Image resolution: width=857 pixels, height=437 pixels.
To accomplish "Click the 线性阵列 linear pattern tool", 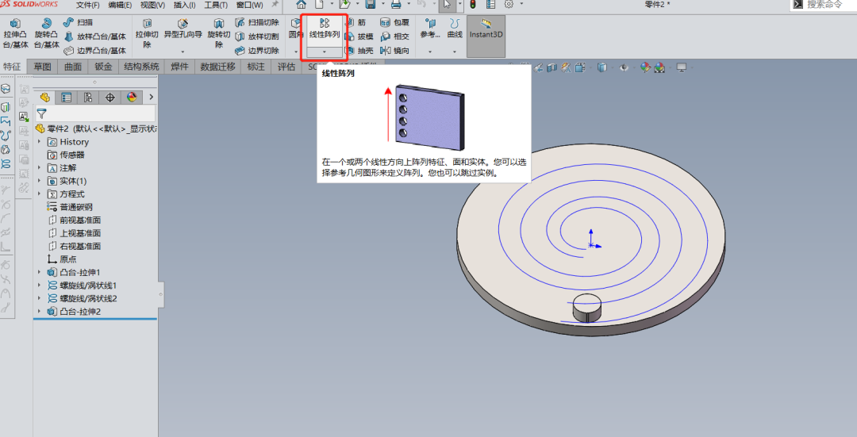I will 324,29.
